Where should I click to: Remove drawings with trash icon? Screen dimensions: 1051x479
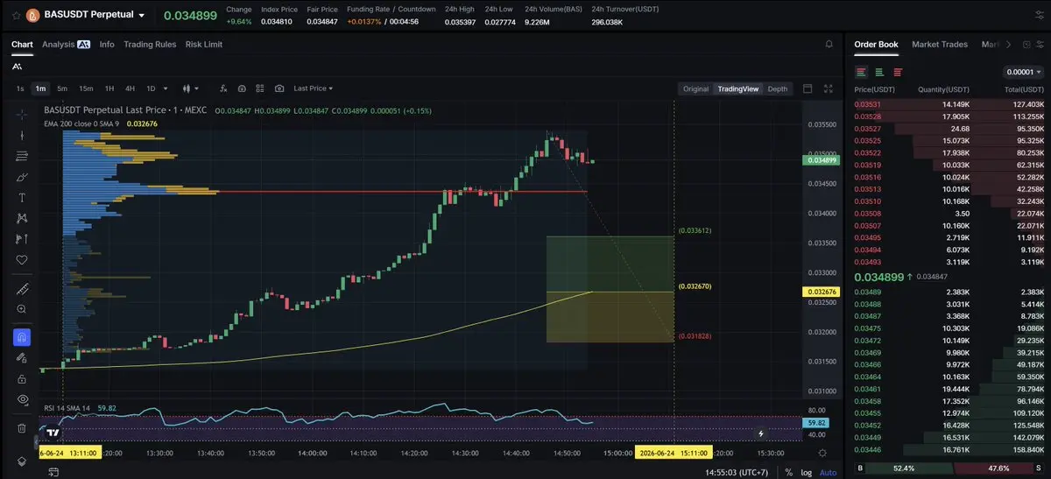(22, 428)
